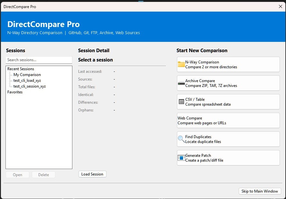The image size is (286, 199).
Task: Select the My Comparison session
Action: (27, 75)
